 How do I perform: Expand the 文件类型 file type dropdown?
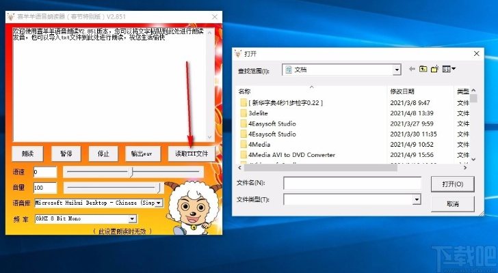pyautogui.click(x=416, y=199)
